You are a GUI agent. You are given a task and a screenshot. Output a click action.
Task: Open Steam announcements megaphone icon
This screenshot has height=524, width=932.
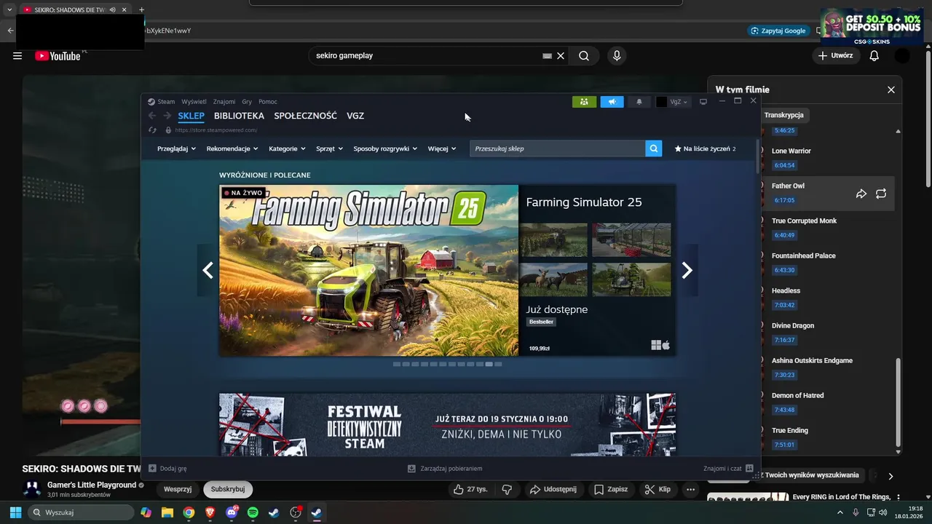coord(612,102)
